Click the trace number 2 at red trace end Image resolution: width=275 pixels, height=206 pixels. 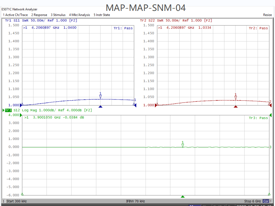pyautogui.click(x=270, y=101)
